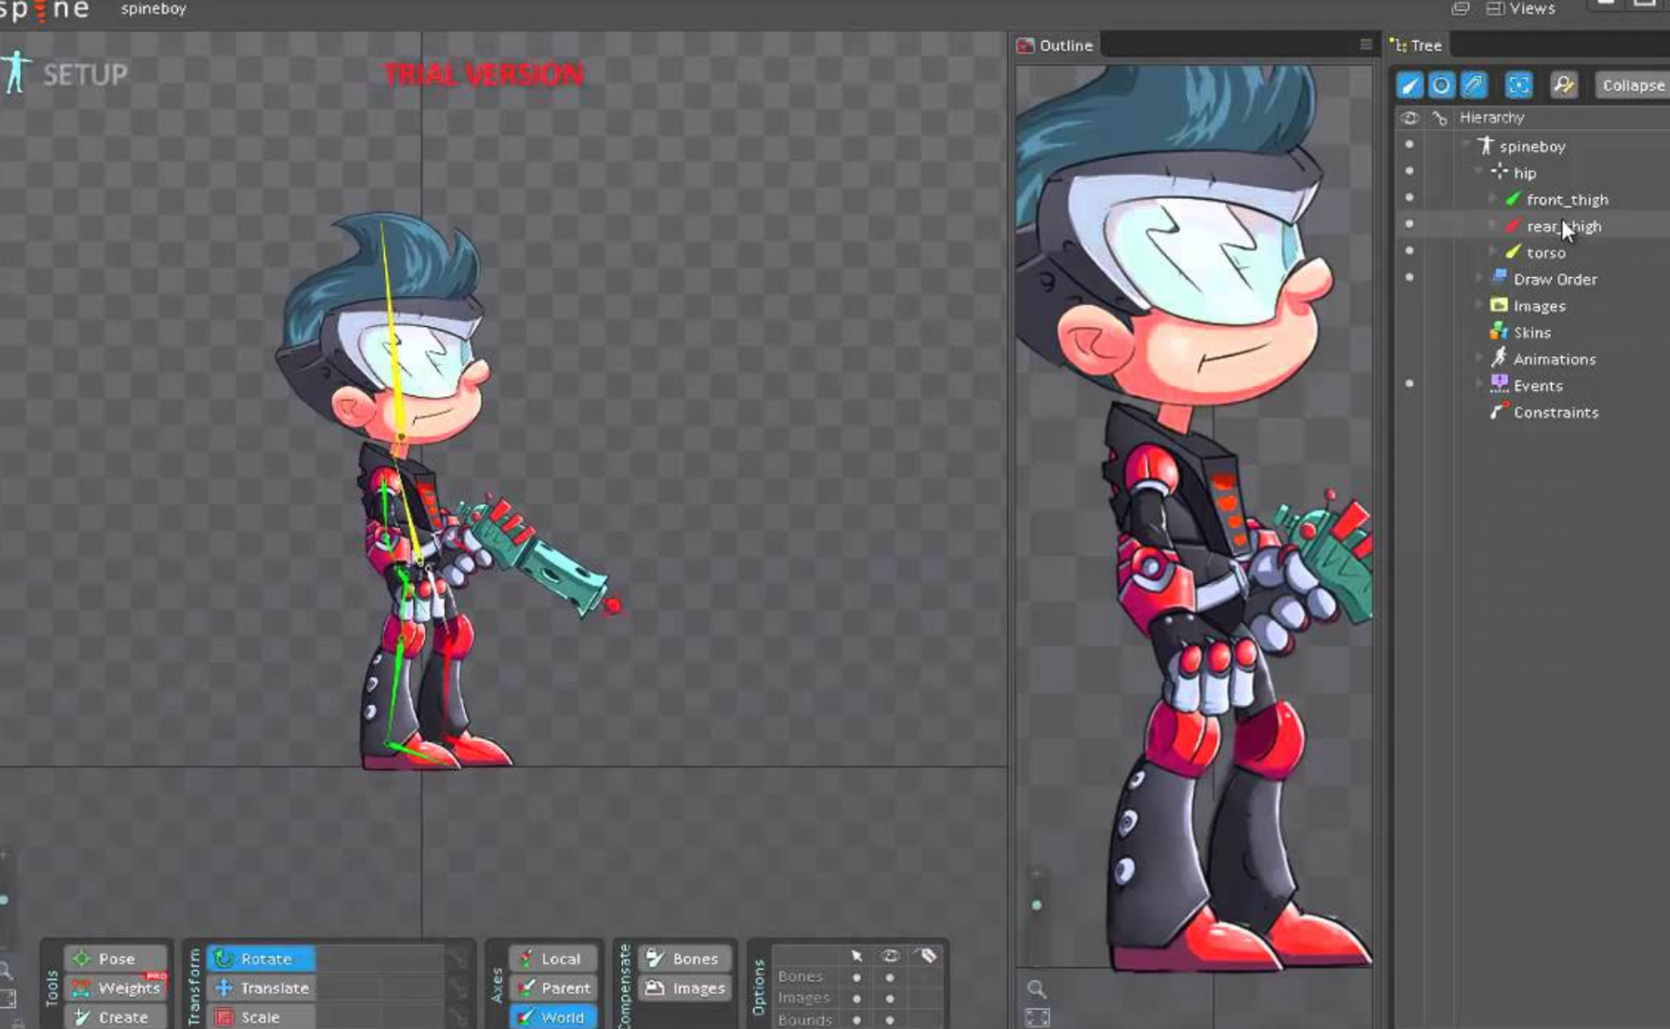Select the Pose tool

(x=115, y=958)
